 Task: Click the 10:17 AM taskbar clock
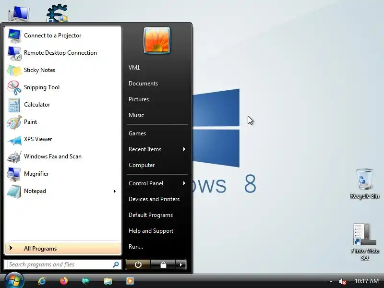pos(367,281)
